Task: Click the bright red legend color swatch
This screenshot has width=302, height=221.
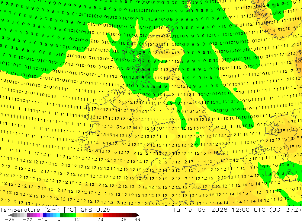Action: coord(104,215)
